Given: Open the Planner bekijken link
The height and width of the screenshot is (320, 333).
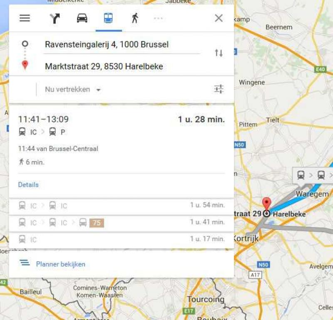Looking at the screenshot, I should click(x=60, y=264).
